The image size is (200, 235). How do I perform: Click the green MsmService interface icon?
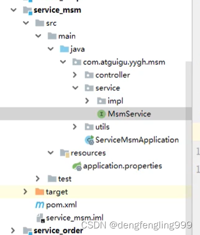[101, 114]
